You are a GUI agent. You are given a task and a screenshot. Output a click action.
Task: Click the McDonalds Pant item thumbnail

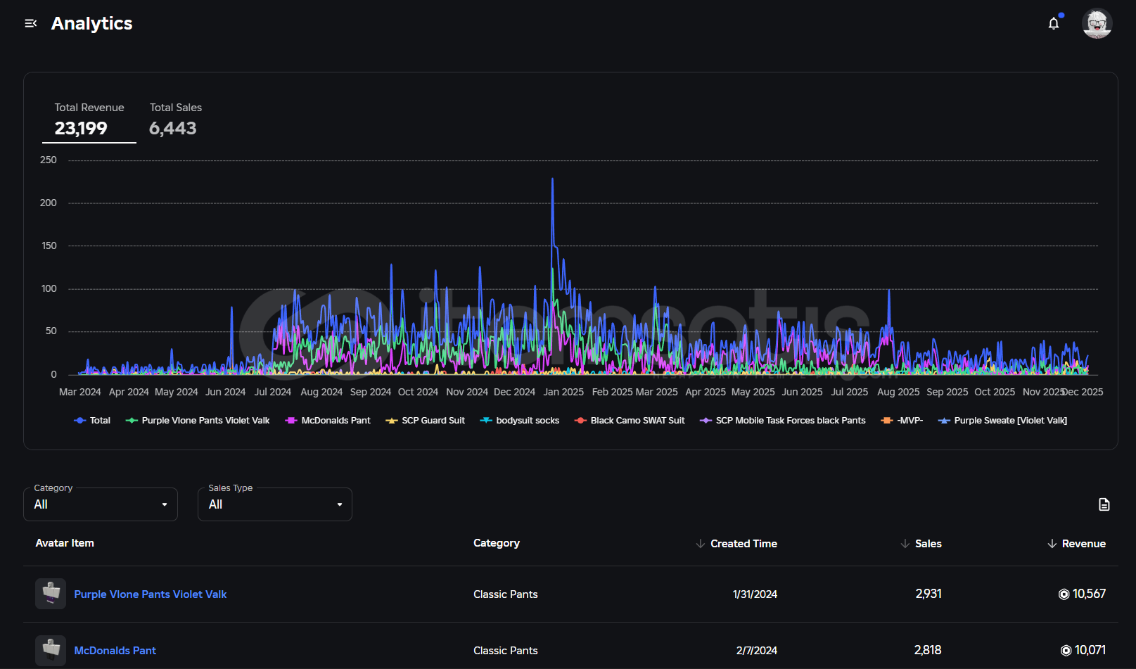(x=51, y=650)
